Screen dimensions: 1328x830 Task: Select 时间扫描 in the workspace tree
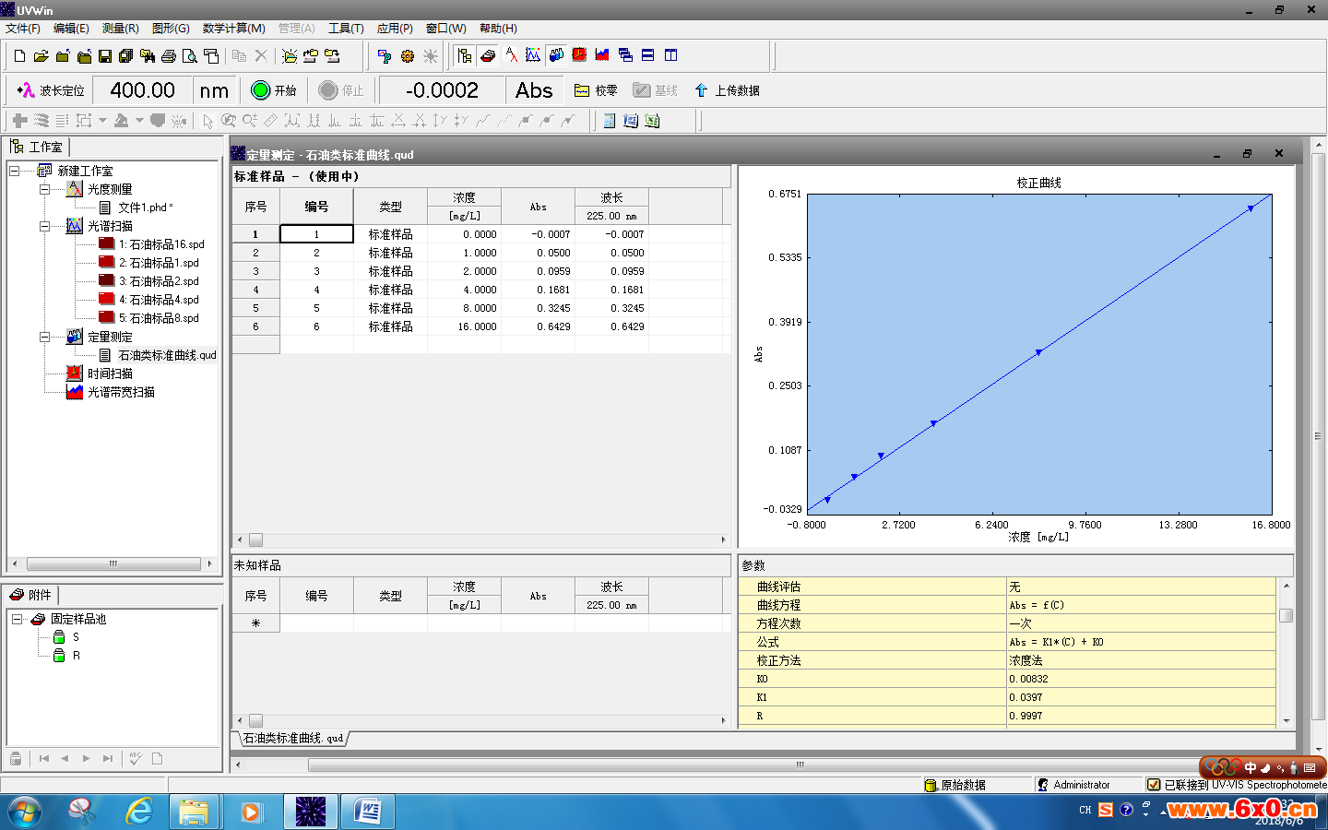(x=110, y=373)
